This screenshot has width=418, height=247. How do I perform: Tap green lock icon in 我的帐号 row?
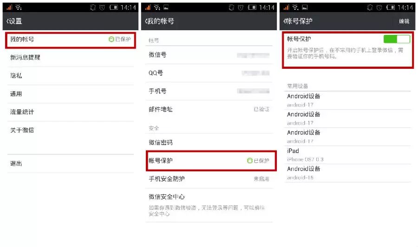click(111, 39)
